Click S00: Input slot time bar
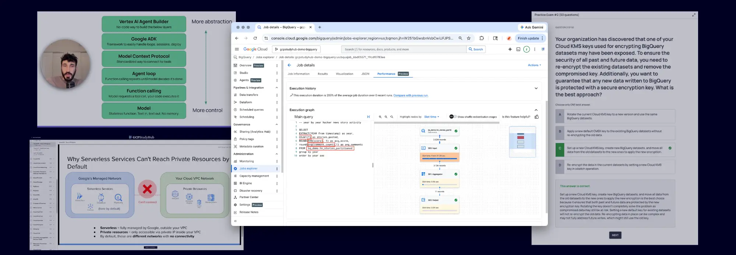Image resolution: width=736 pixels, height=255 pixels. pyautogui.click(x=439, y=159)
